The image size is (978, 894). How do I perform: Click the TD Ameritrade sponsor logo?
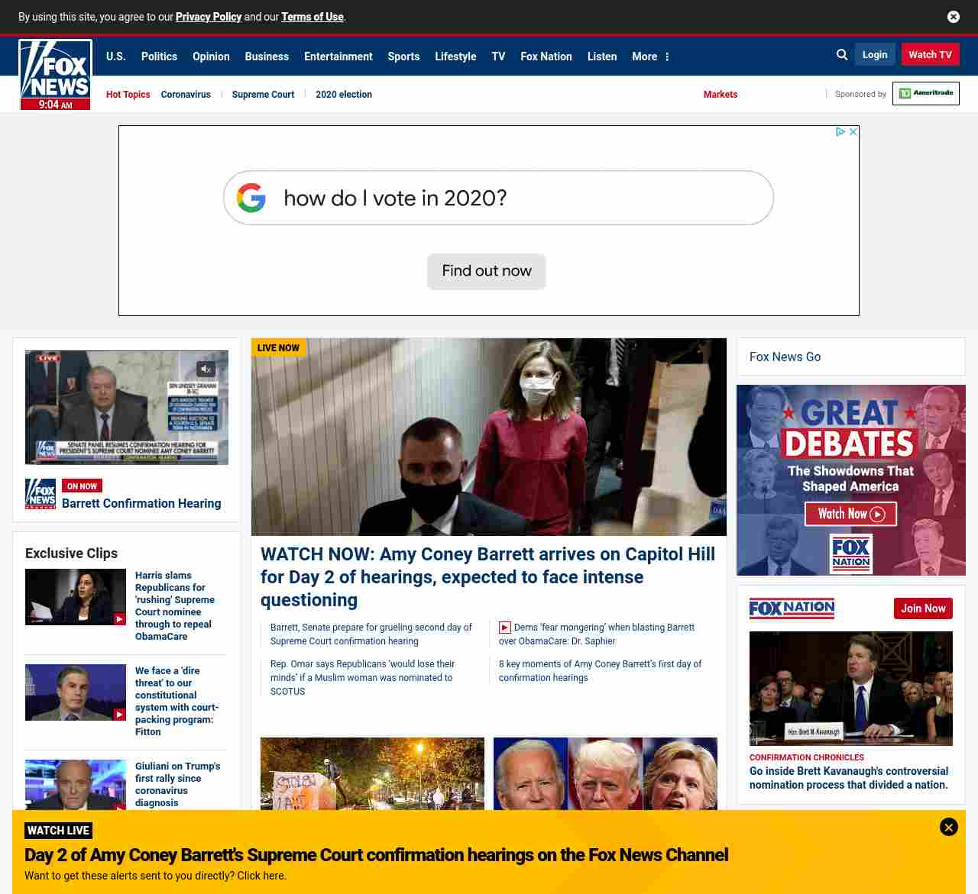925,93
